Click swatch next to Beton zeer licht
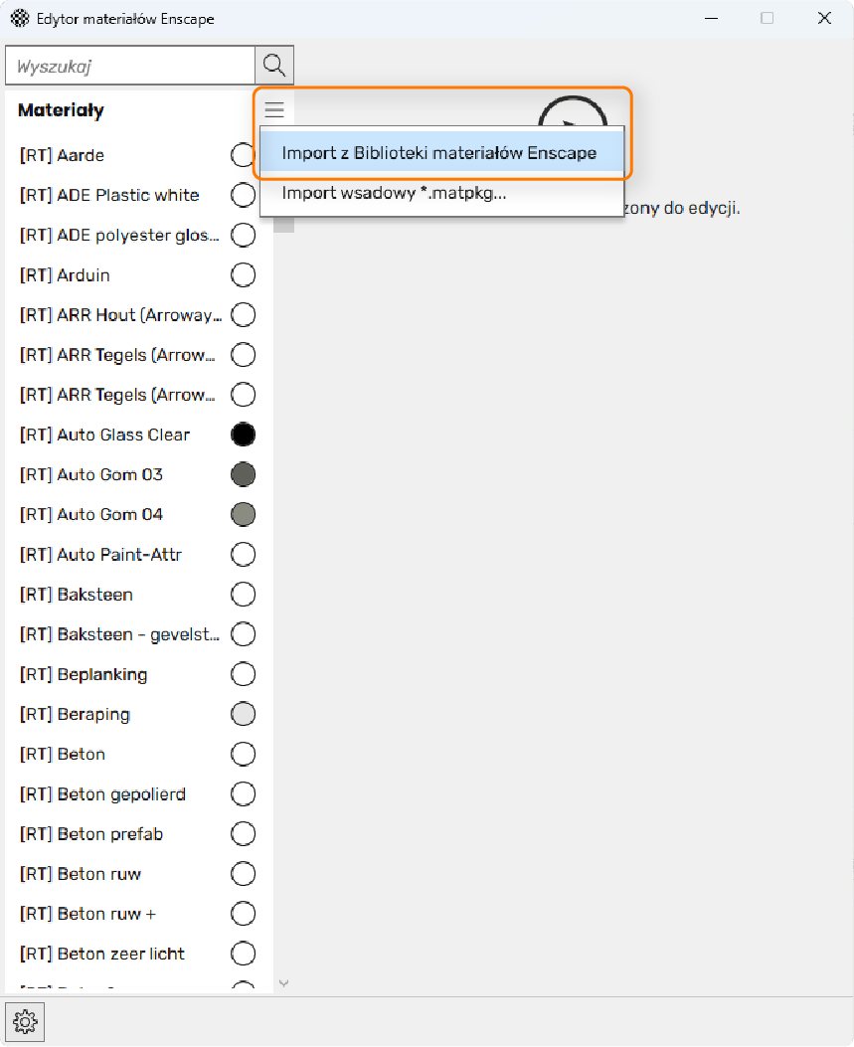The image size is (854, 1047). tap(243, 954)
